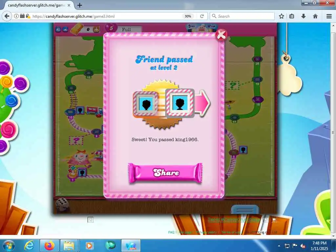Click the pink Share button

pos(165,173)
